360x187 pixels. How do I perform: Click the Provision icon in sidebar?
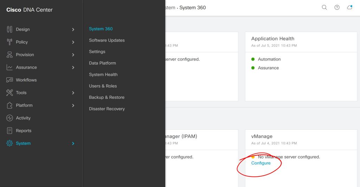pyautogui.click(x=9, y=55)
